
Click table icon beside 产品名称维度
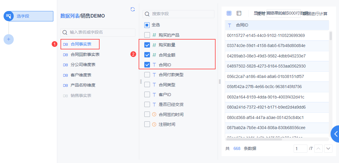pos(65,85)
